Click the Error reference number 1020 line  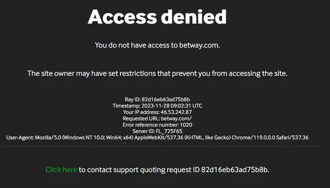(157, 125)
